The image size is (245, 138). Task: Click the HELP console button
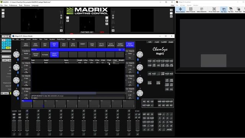[x=171, y=74]
